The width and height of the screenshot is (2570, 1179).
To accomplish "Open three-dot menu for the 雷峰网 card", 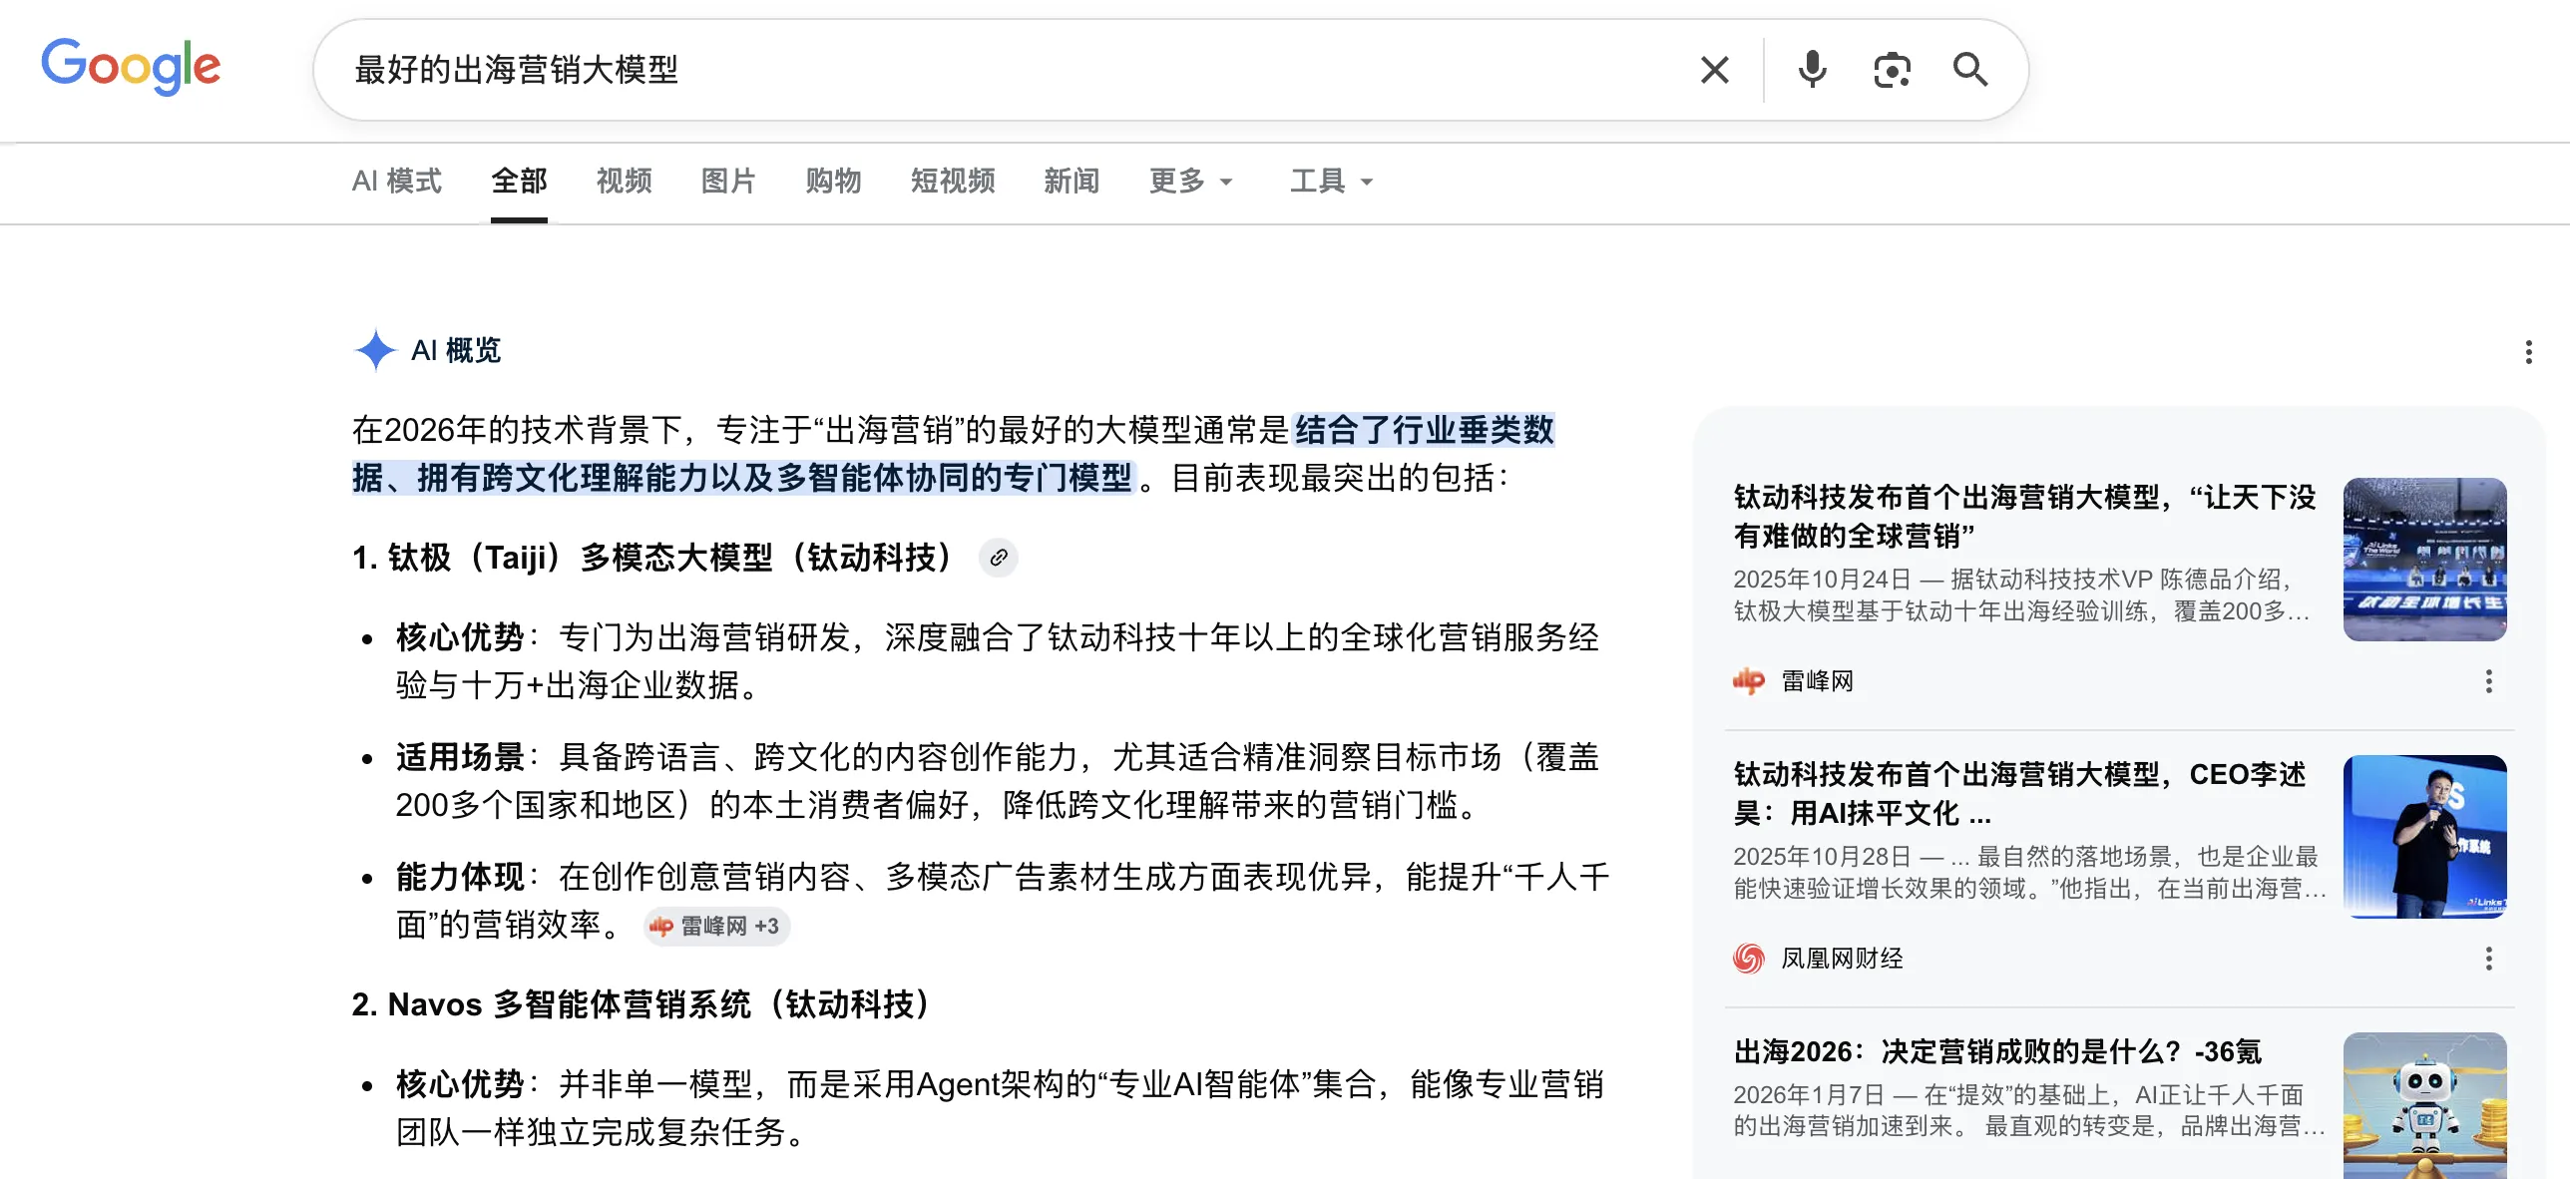I will pos(2488,681).
